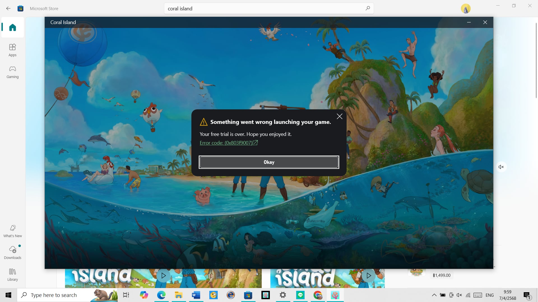
Task: Open File Explorer from taskbar
Action: coord(179,295)
